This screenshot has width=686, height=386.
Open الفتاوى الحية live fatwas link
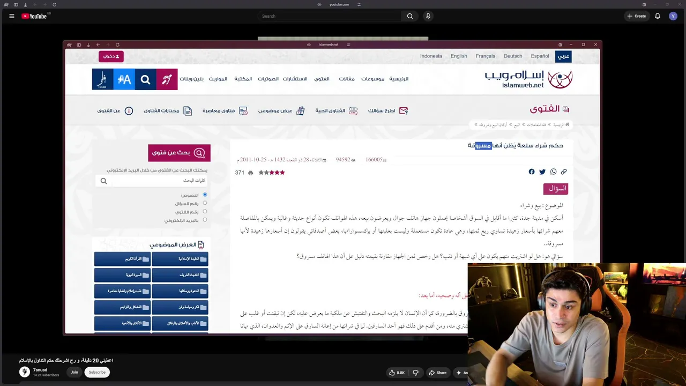337,111
